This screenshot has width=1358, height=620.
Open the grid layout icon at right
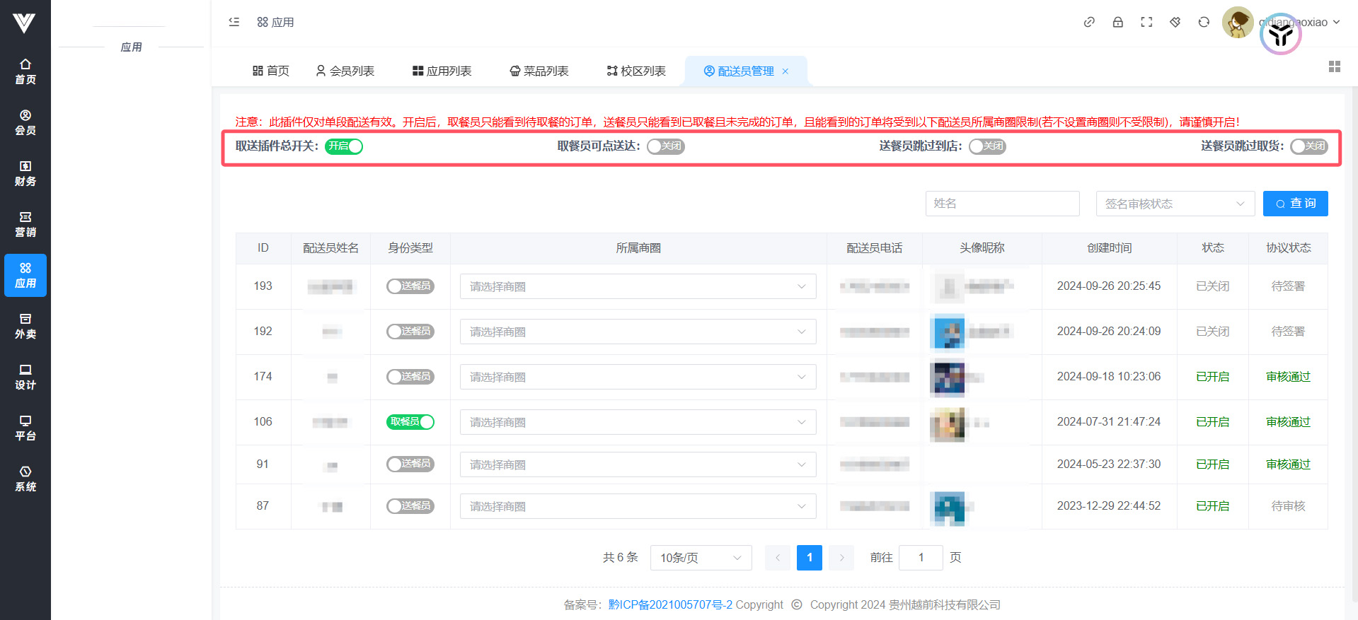click(1334, 66)
